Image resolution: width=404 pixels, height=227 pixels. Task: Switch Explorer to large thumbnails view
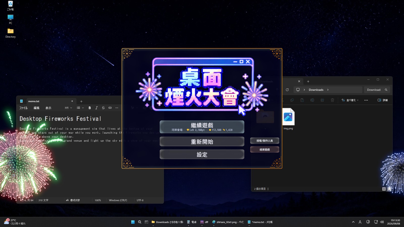point(389,189)
